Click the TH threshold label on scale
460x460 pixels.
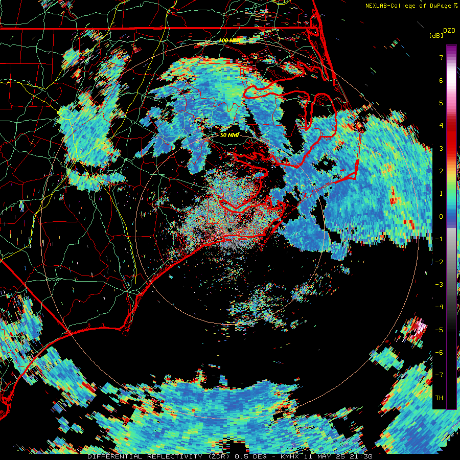tap(439, 398)
